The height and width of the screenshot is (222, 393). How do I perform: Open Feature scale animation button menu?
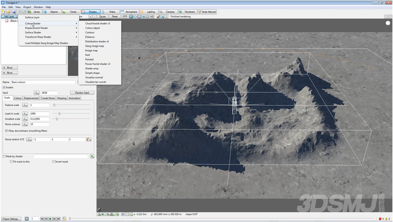[x=25, y=105]
